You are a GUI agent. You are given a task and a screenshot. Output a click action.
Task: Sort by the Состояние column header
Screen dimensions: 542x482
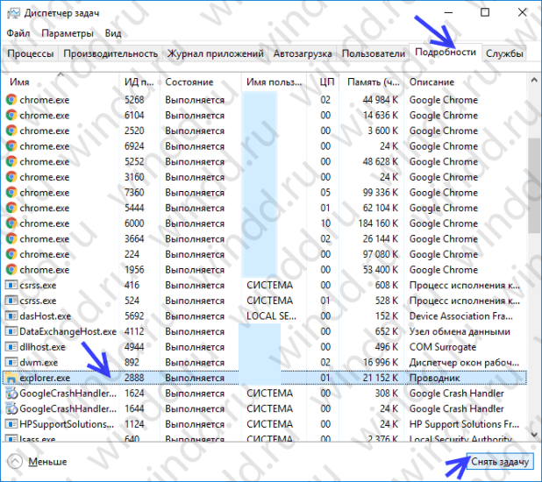coord(201,82)
